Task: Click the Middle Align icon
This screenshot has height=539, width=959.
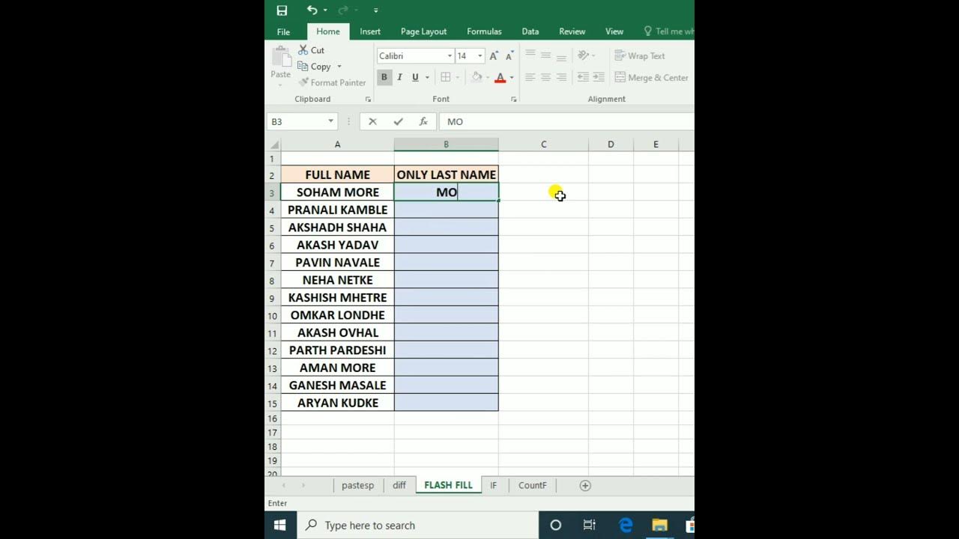Action: pos(545,55)
